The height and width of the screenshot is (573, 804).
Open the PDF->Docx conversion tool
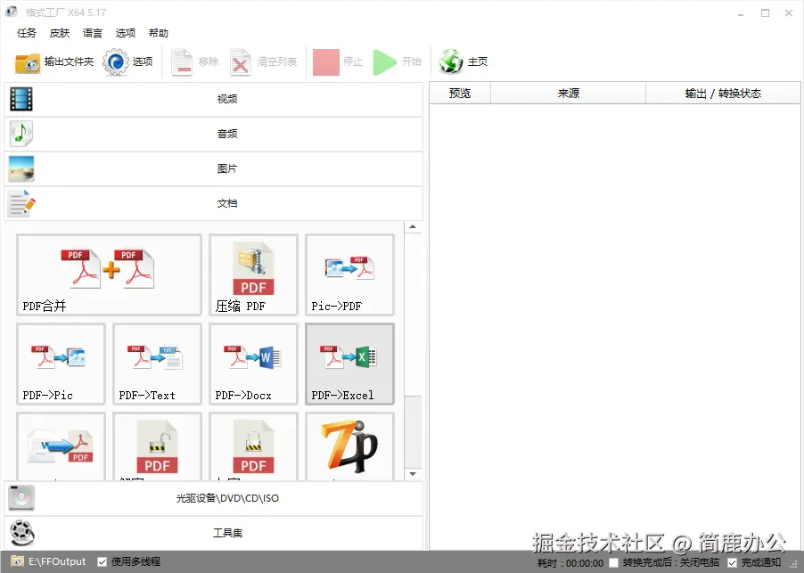[252, 364]
